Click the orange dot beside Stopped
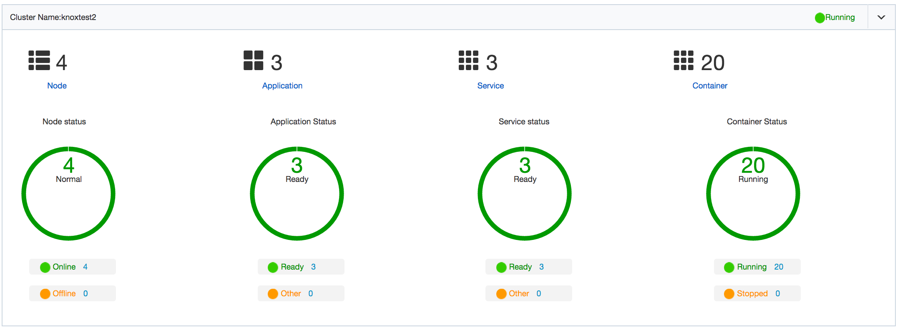905x333 pixels. (729, 294)
